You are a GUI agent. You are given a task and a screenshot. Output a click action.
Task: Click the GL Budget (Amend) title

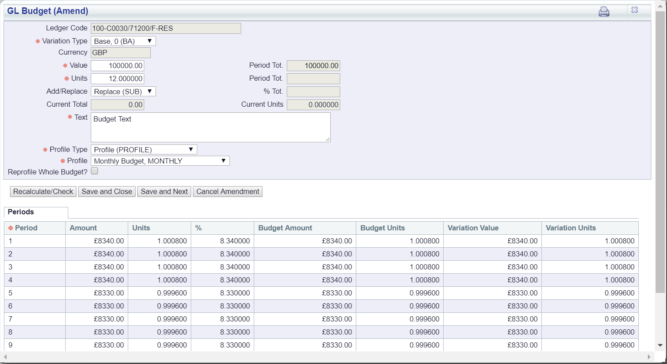point(48,11)
